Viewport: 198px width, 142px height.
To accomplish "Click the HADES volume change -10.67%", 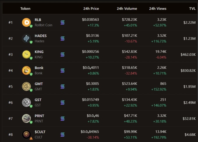I will click(131, 41).
